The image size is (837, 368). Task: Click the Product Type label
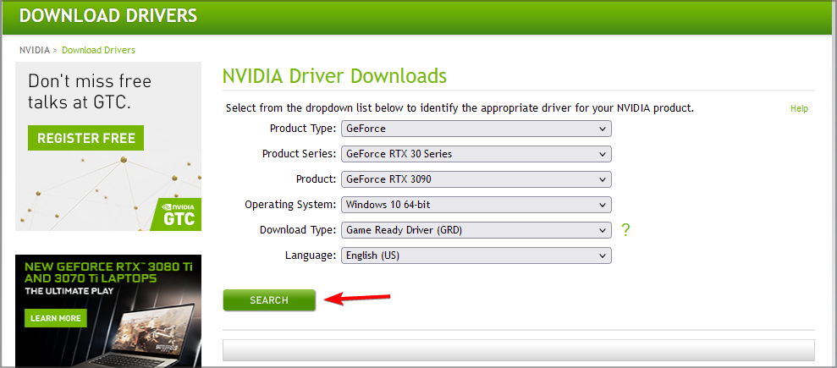point(303,129)
